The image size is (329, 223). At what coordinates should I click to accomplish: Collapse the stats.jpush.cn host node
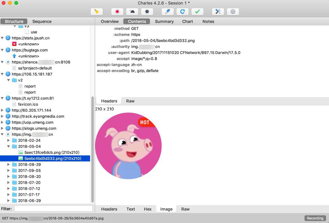pyautogui.click(x=2, y=38)
